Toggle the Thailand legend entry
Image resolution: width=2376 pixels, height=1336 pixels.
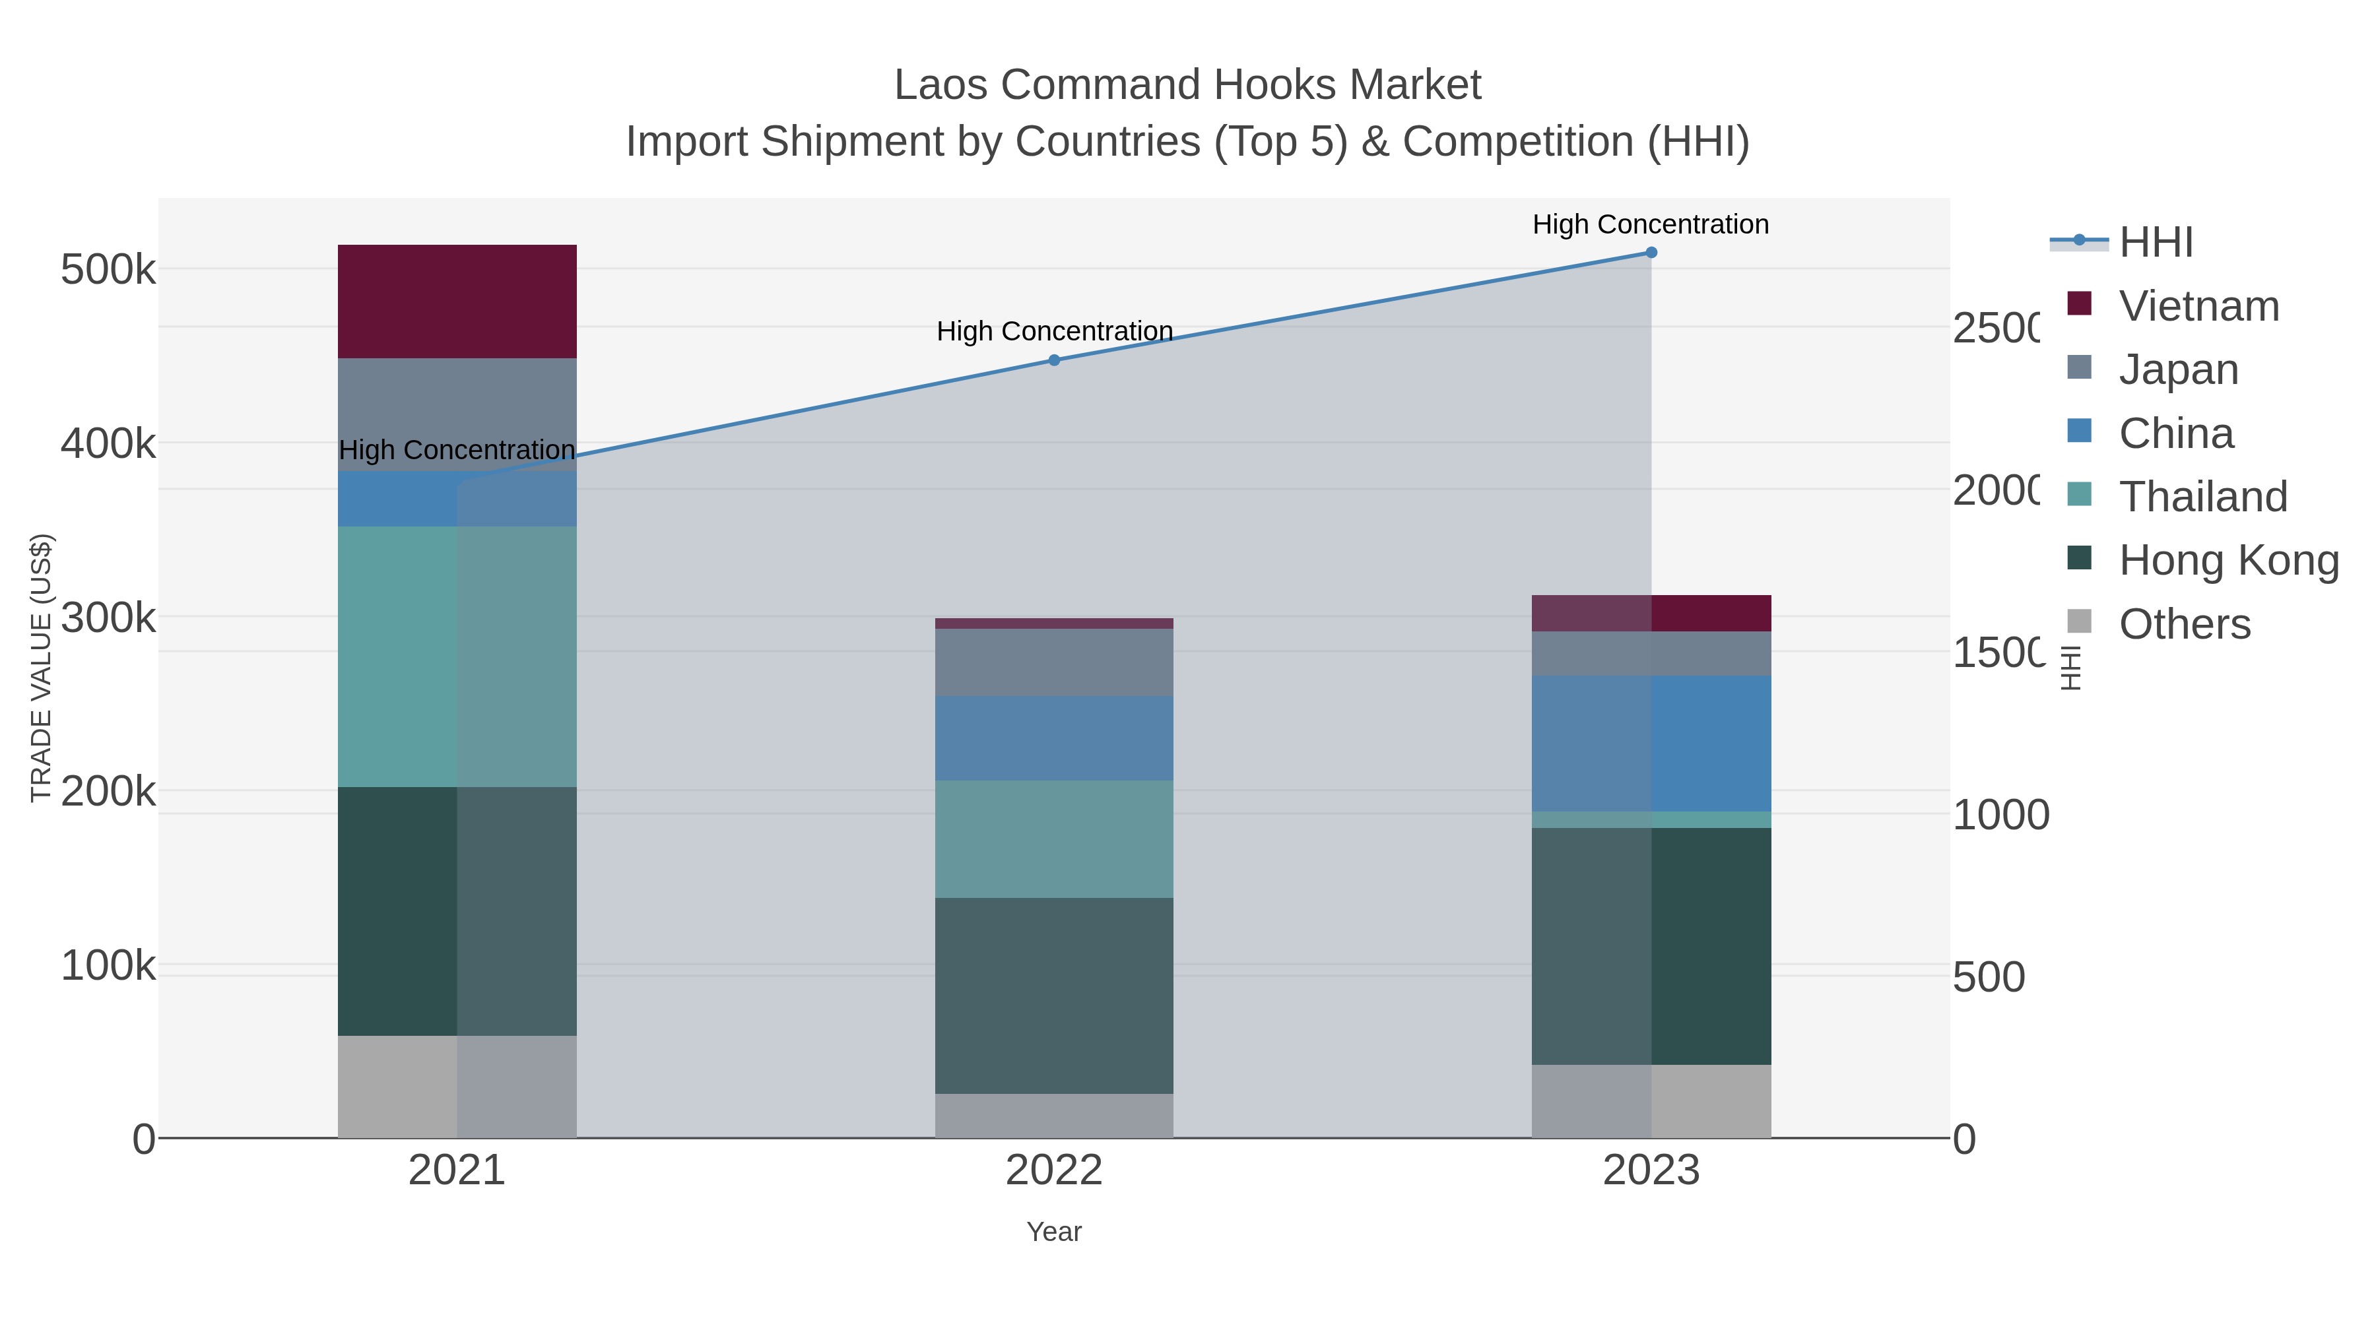click(2178, 496)
